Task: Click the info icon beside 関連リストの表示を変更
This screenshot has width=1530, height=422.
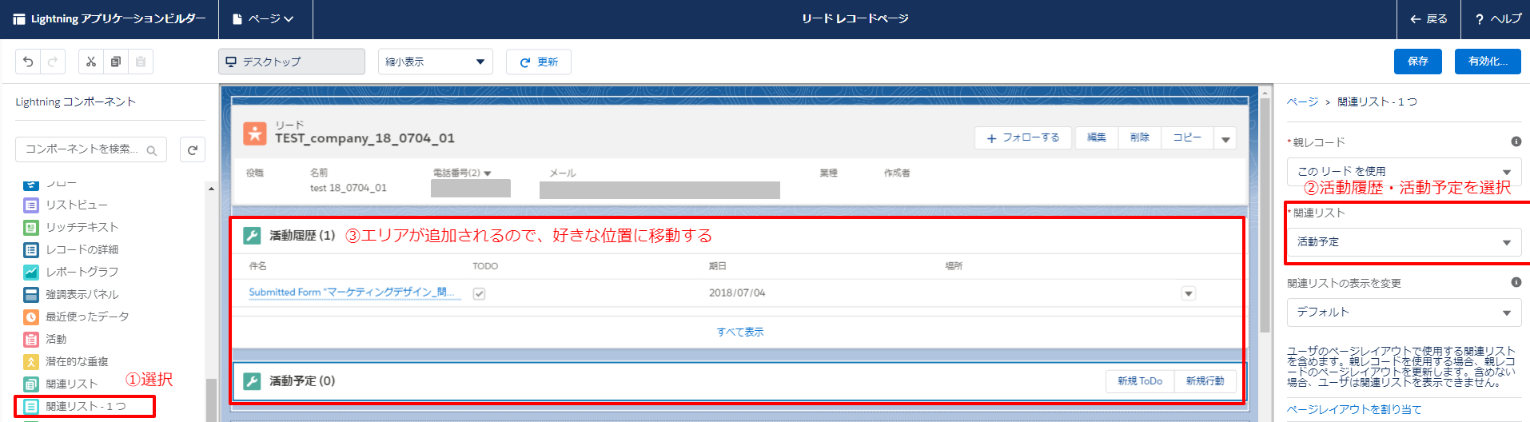Action: (x=1516, y=282)
